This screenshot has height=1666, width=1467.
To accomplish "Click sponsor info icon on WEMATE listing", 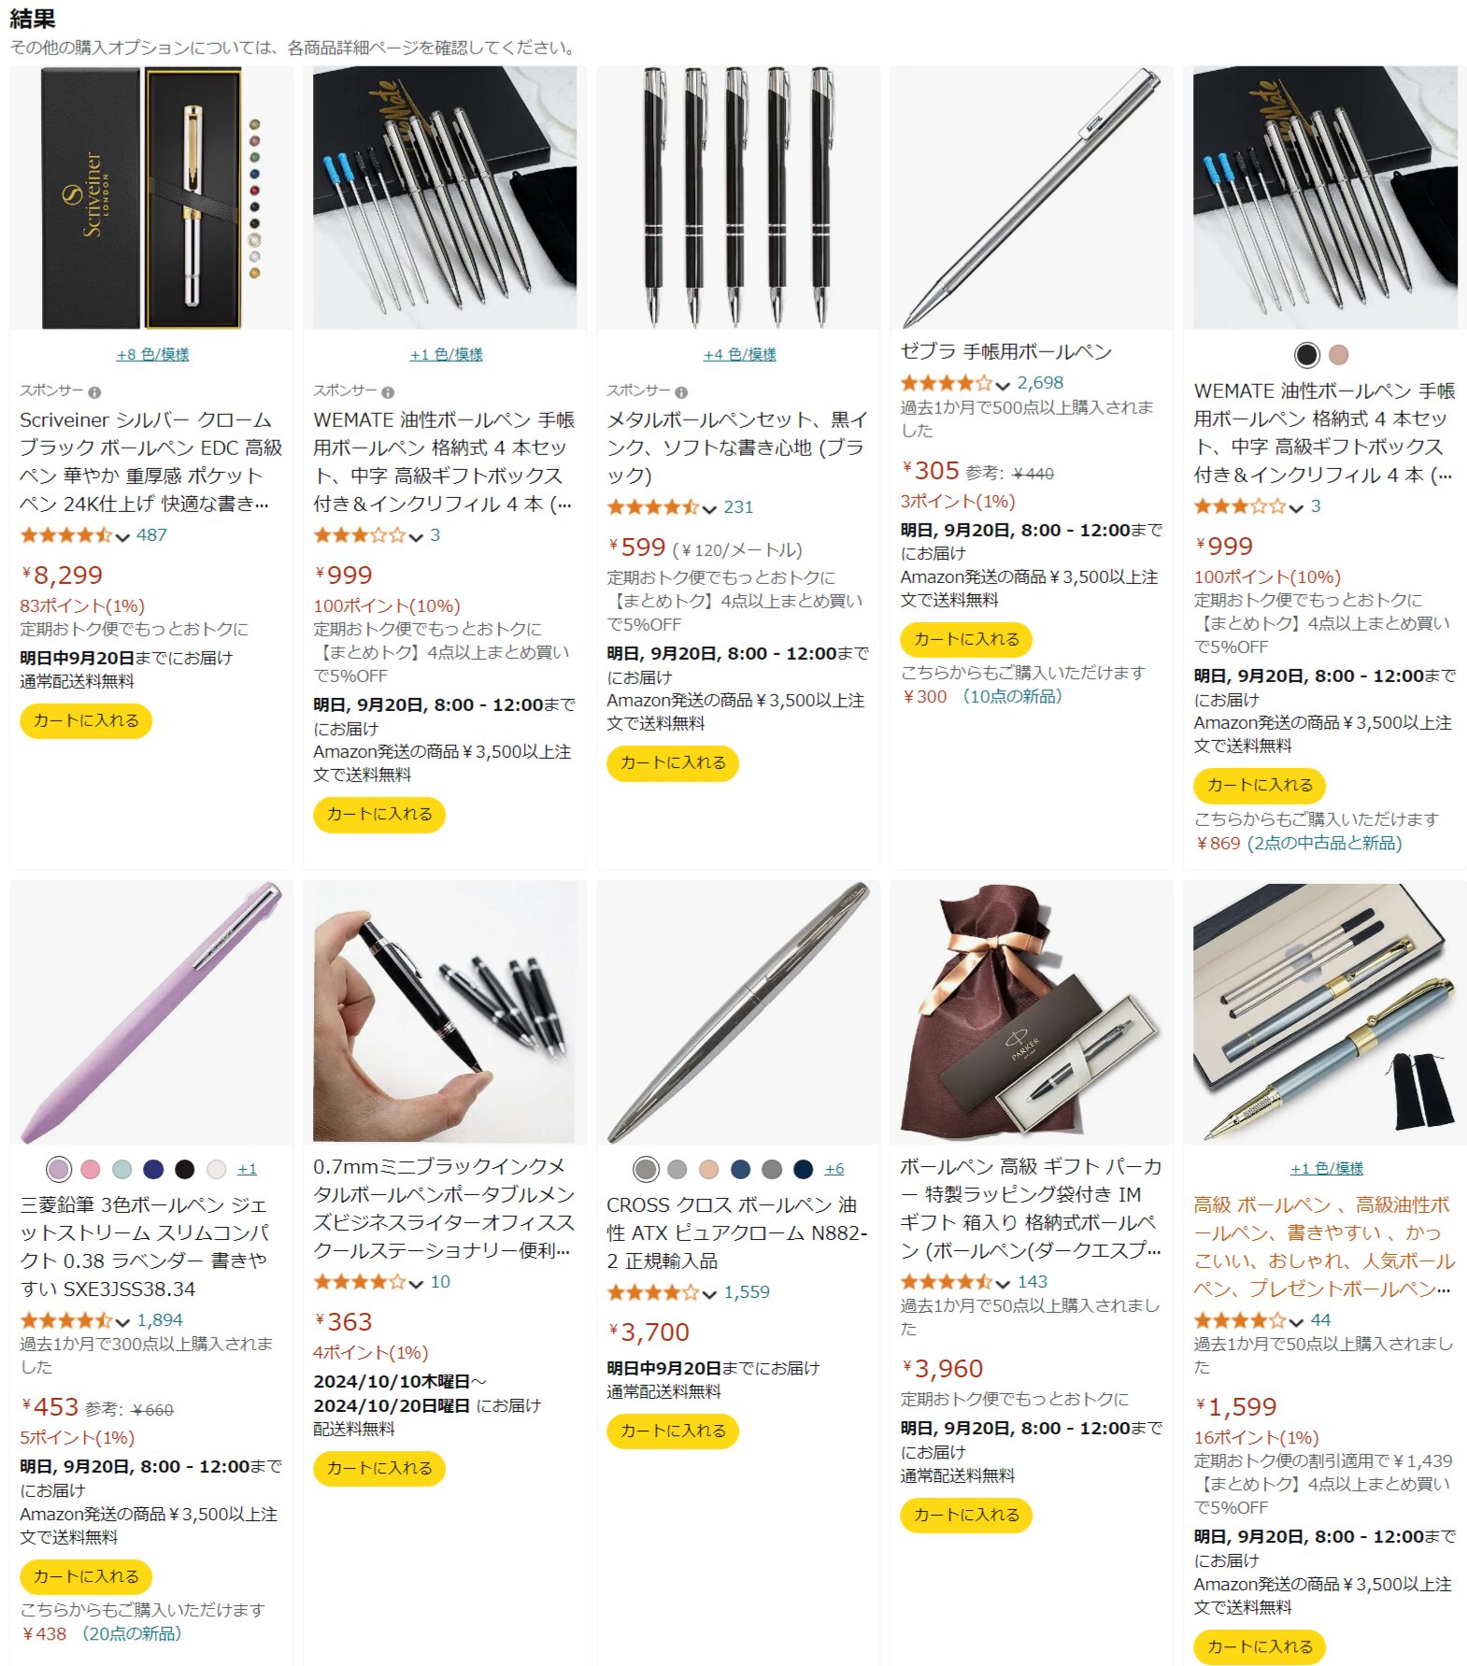I will point(388,392).
